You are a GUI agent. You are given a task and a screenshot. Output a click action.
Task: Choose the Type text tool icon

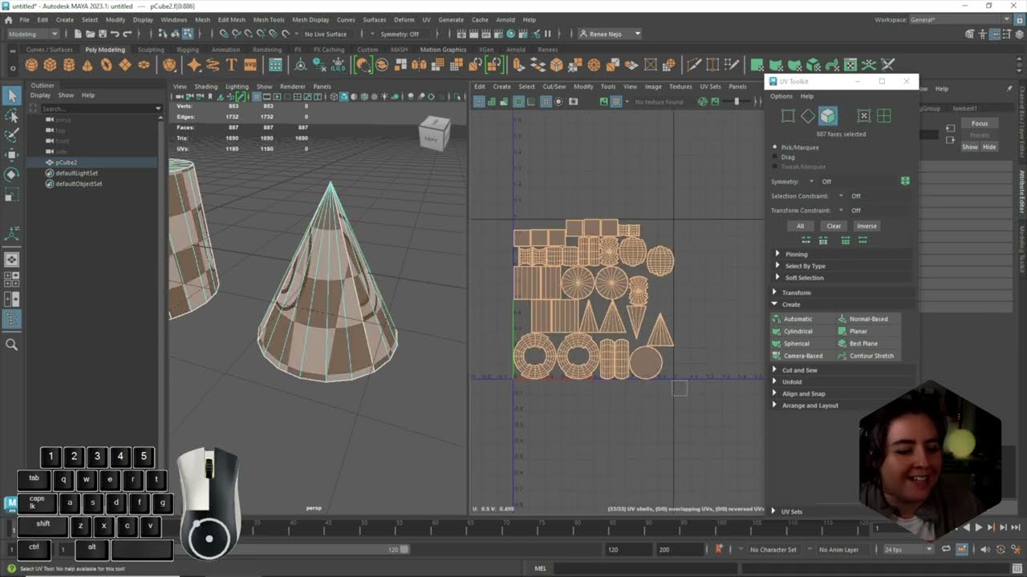[x=231, y=65]
